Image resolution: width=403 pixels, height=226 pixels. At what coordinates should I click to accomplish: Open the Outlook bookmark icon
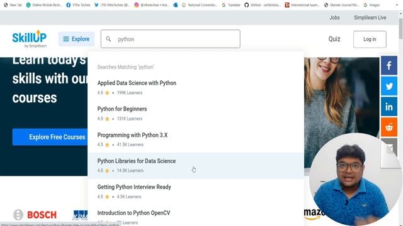tap(176, 5)
